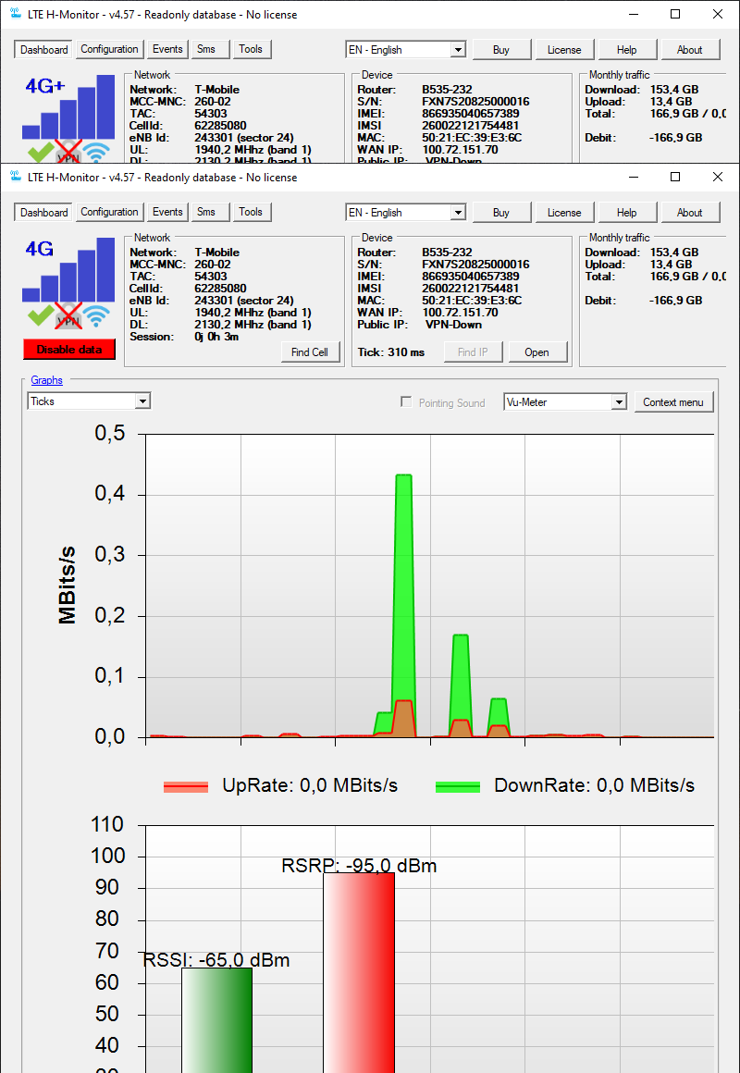Image resolution: width=740 pixels, height=1073 pixels.
Task: Click the RSRP: -95,0 dBm label
Action: click(x=360, y=866)
